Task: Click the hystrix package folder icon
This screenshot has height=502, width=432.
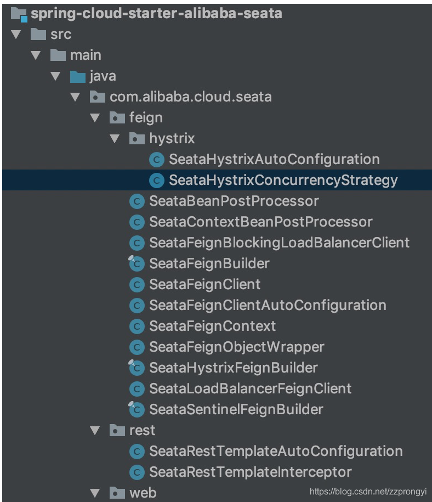Action: [137, 139]
